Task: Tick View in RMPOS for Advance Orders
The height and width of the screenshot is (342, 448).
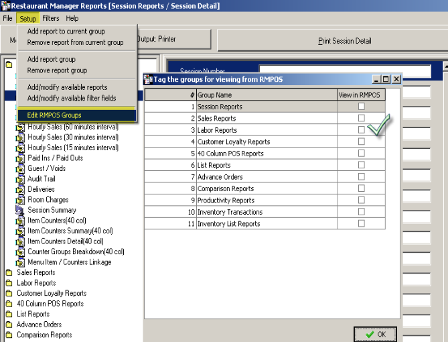Action: [362, 177]
